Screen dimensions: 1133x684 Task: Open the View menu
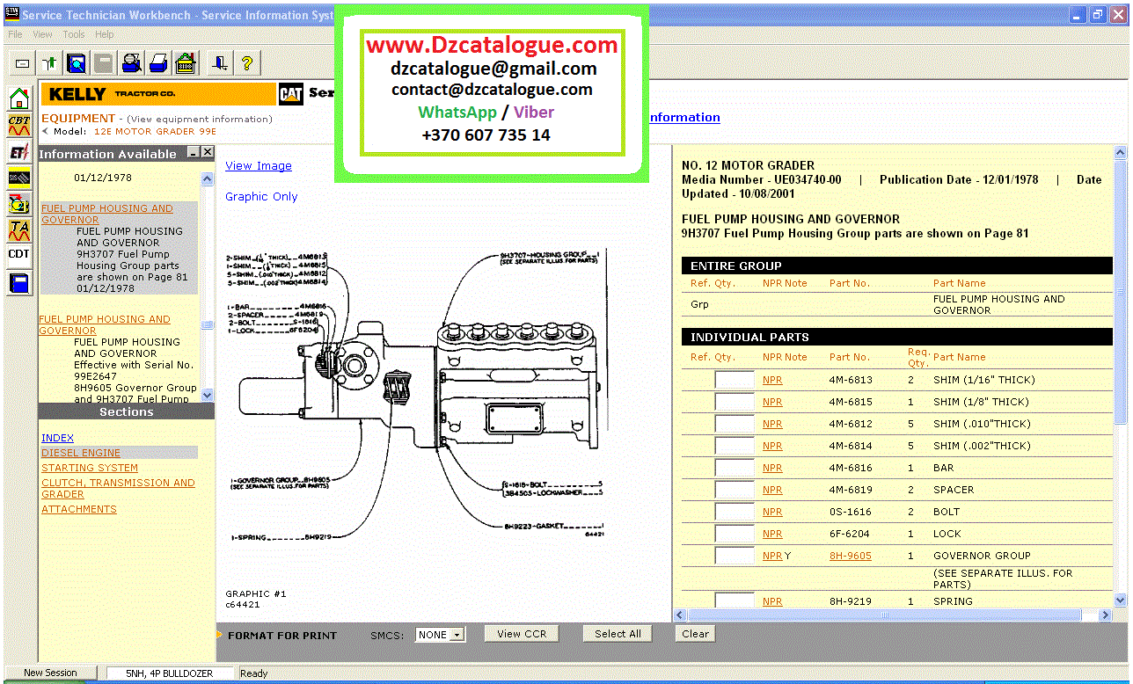pyautogui.click(x=42, y=34)
